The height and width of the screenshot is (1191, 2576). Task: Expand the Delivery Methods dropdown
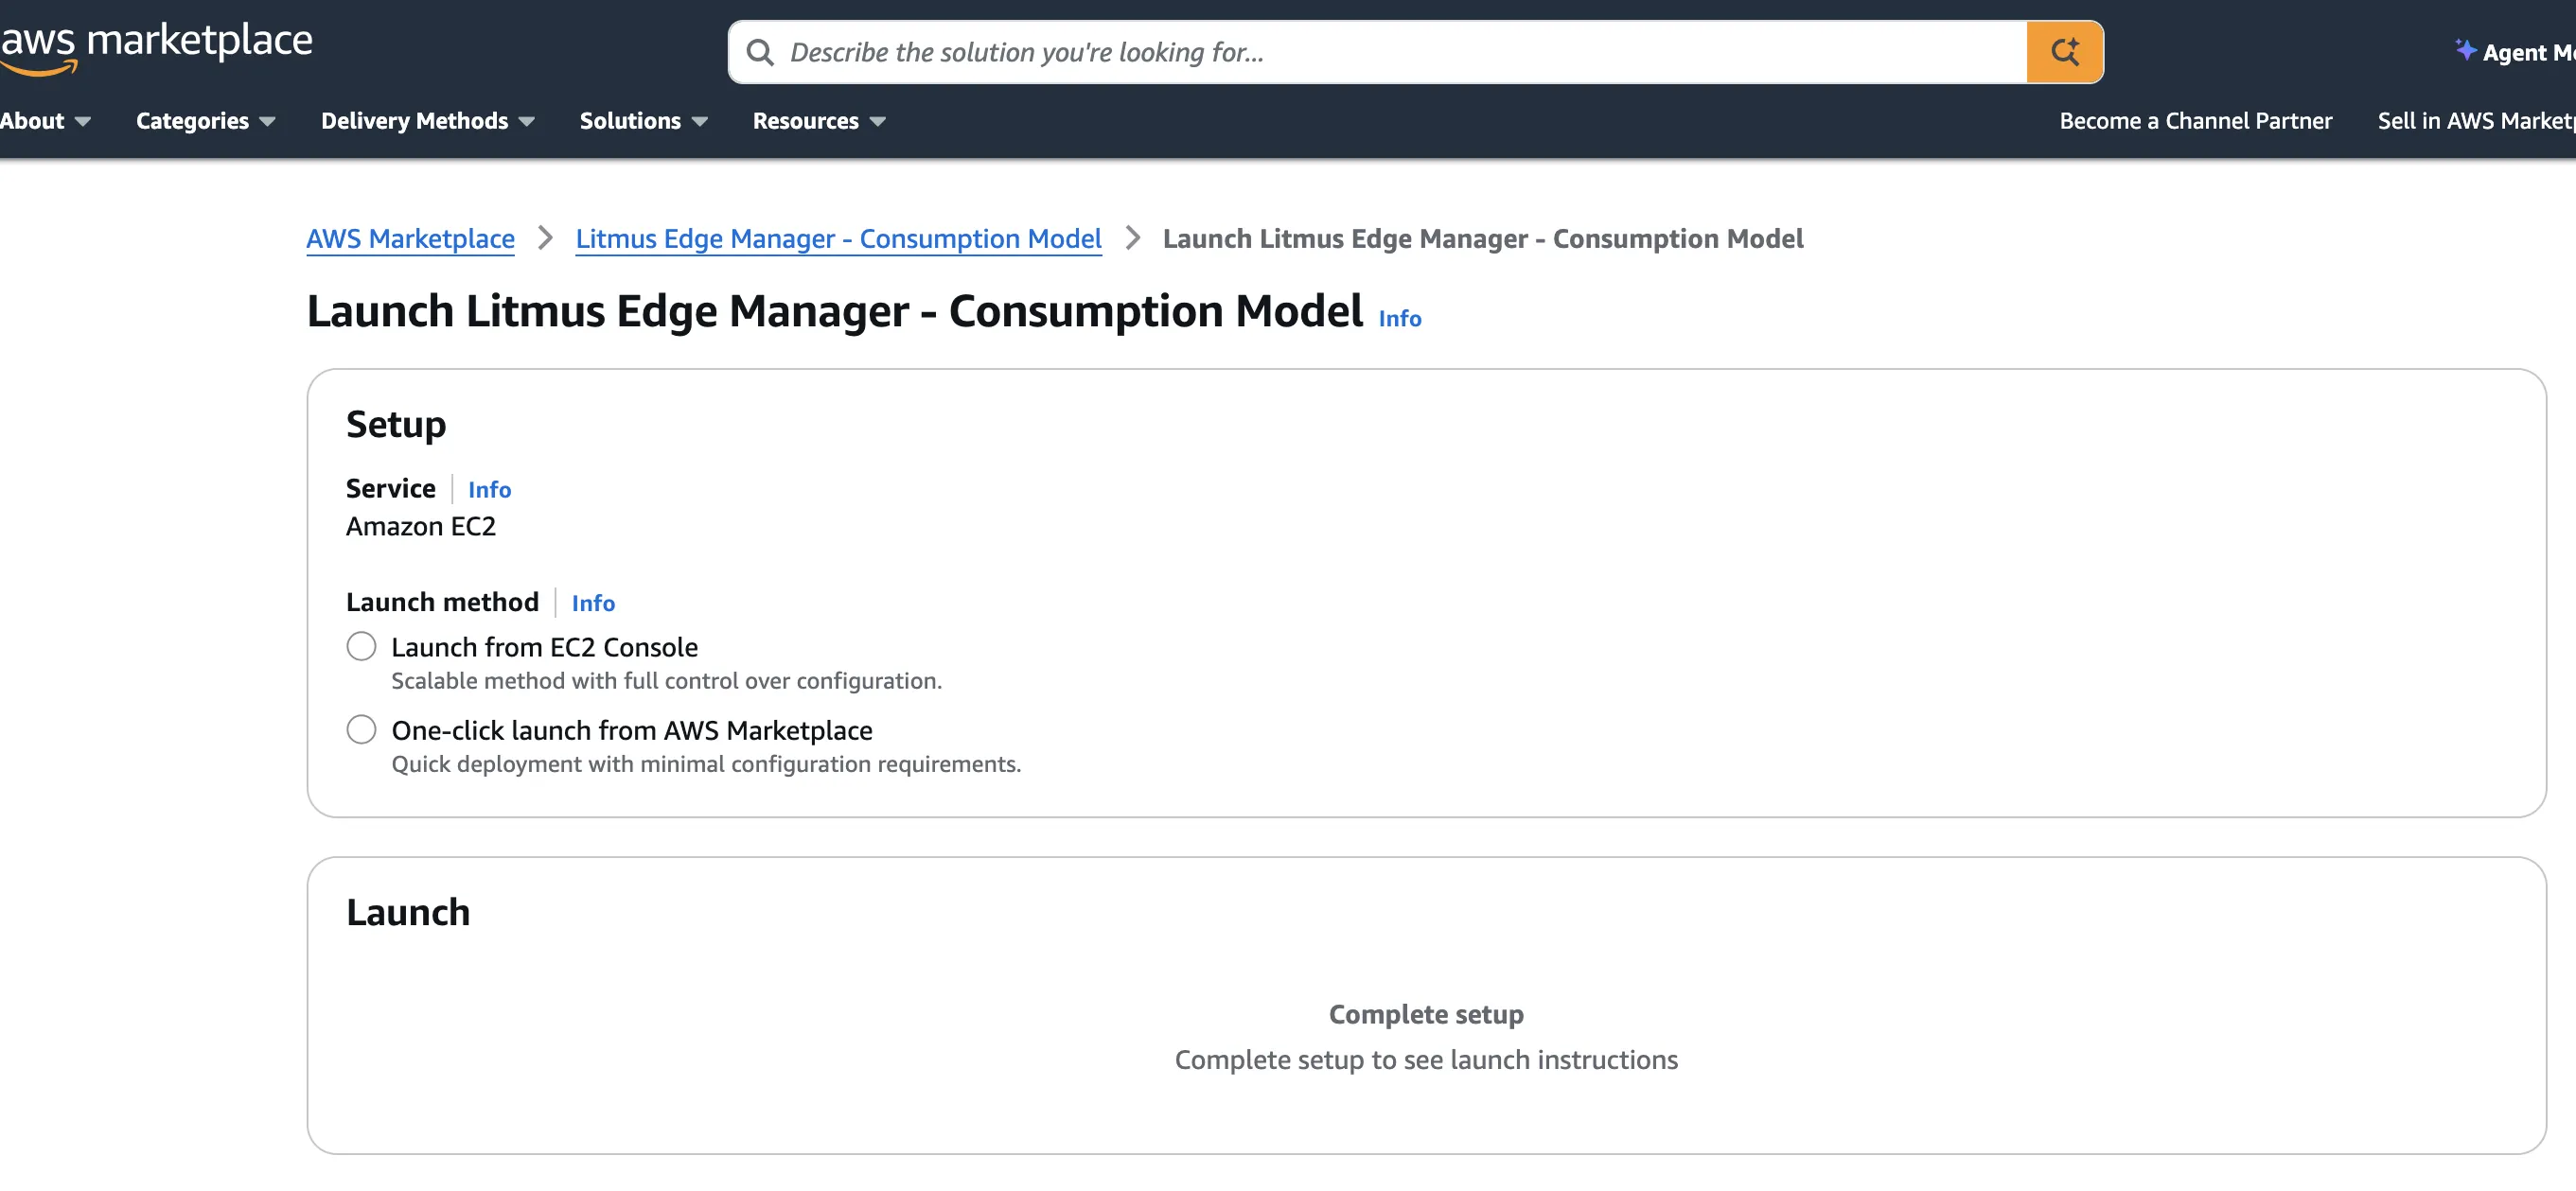(x=427, y=120)
